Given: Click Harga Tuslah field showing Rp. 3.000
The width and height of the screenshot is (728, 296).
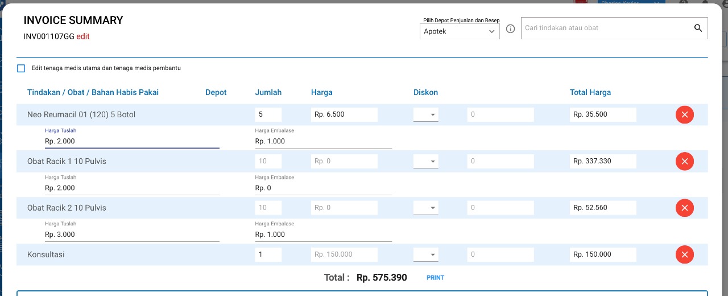Looking at the screenshot, I should pos(132,235).
